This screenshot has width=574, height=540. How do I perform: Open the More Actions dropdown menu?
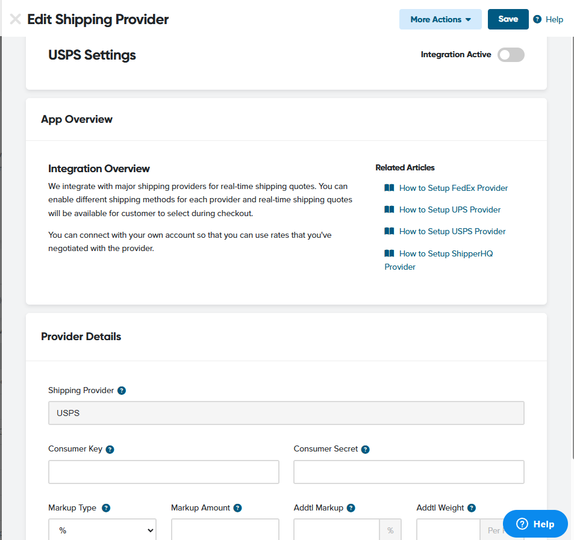coord(440,19)
